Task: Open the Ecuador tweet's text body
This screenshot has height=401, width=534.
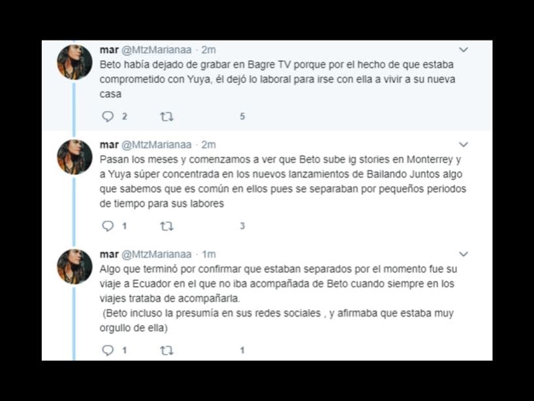Action: (278, 298)
